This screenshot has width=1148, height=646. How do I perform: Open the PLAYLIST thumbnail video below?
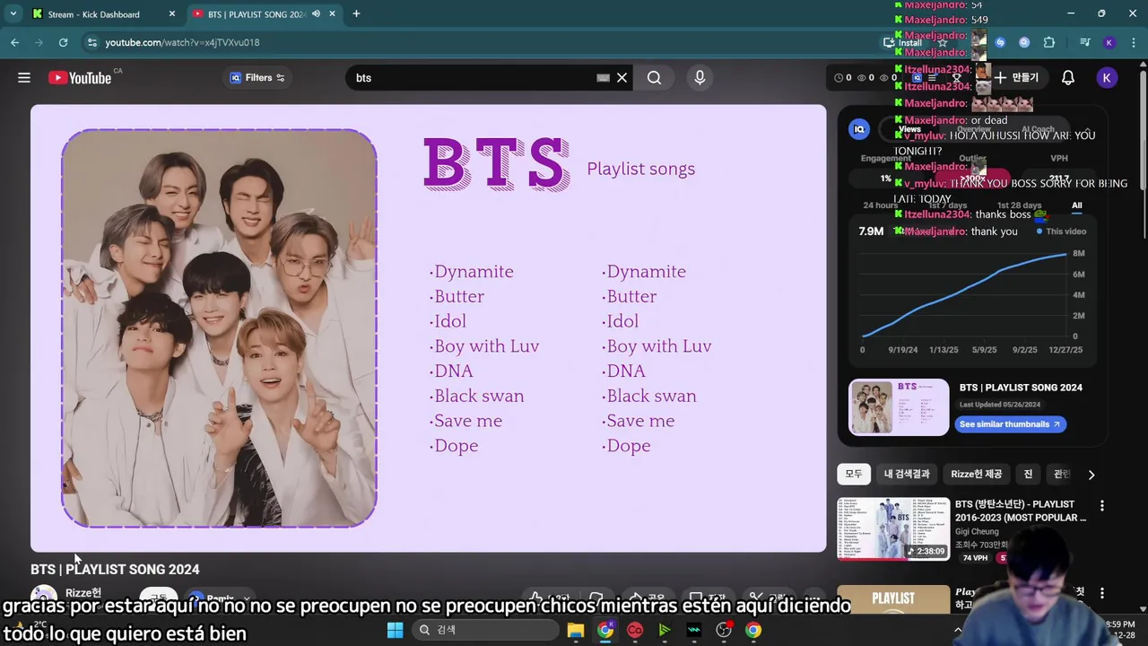[893, 598]
